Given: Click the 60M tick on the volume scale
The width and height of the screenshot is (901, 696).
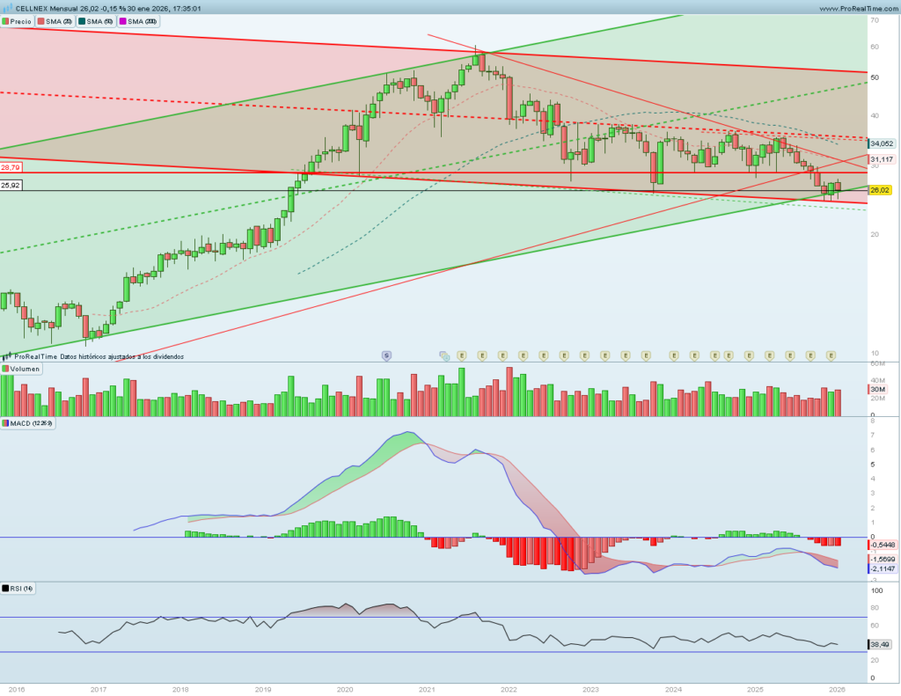Looking at the screenshot, I should pyautogui.click(x=877, y=363).
